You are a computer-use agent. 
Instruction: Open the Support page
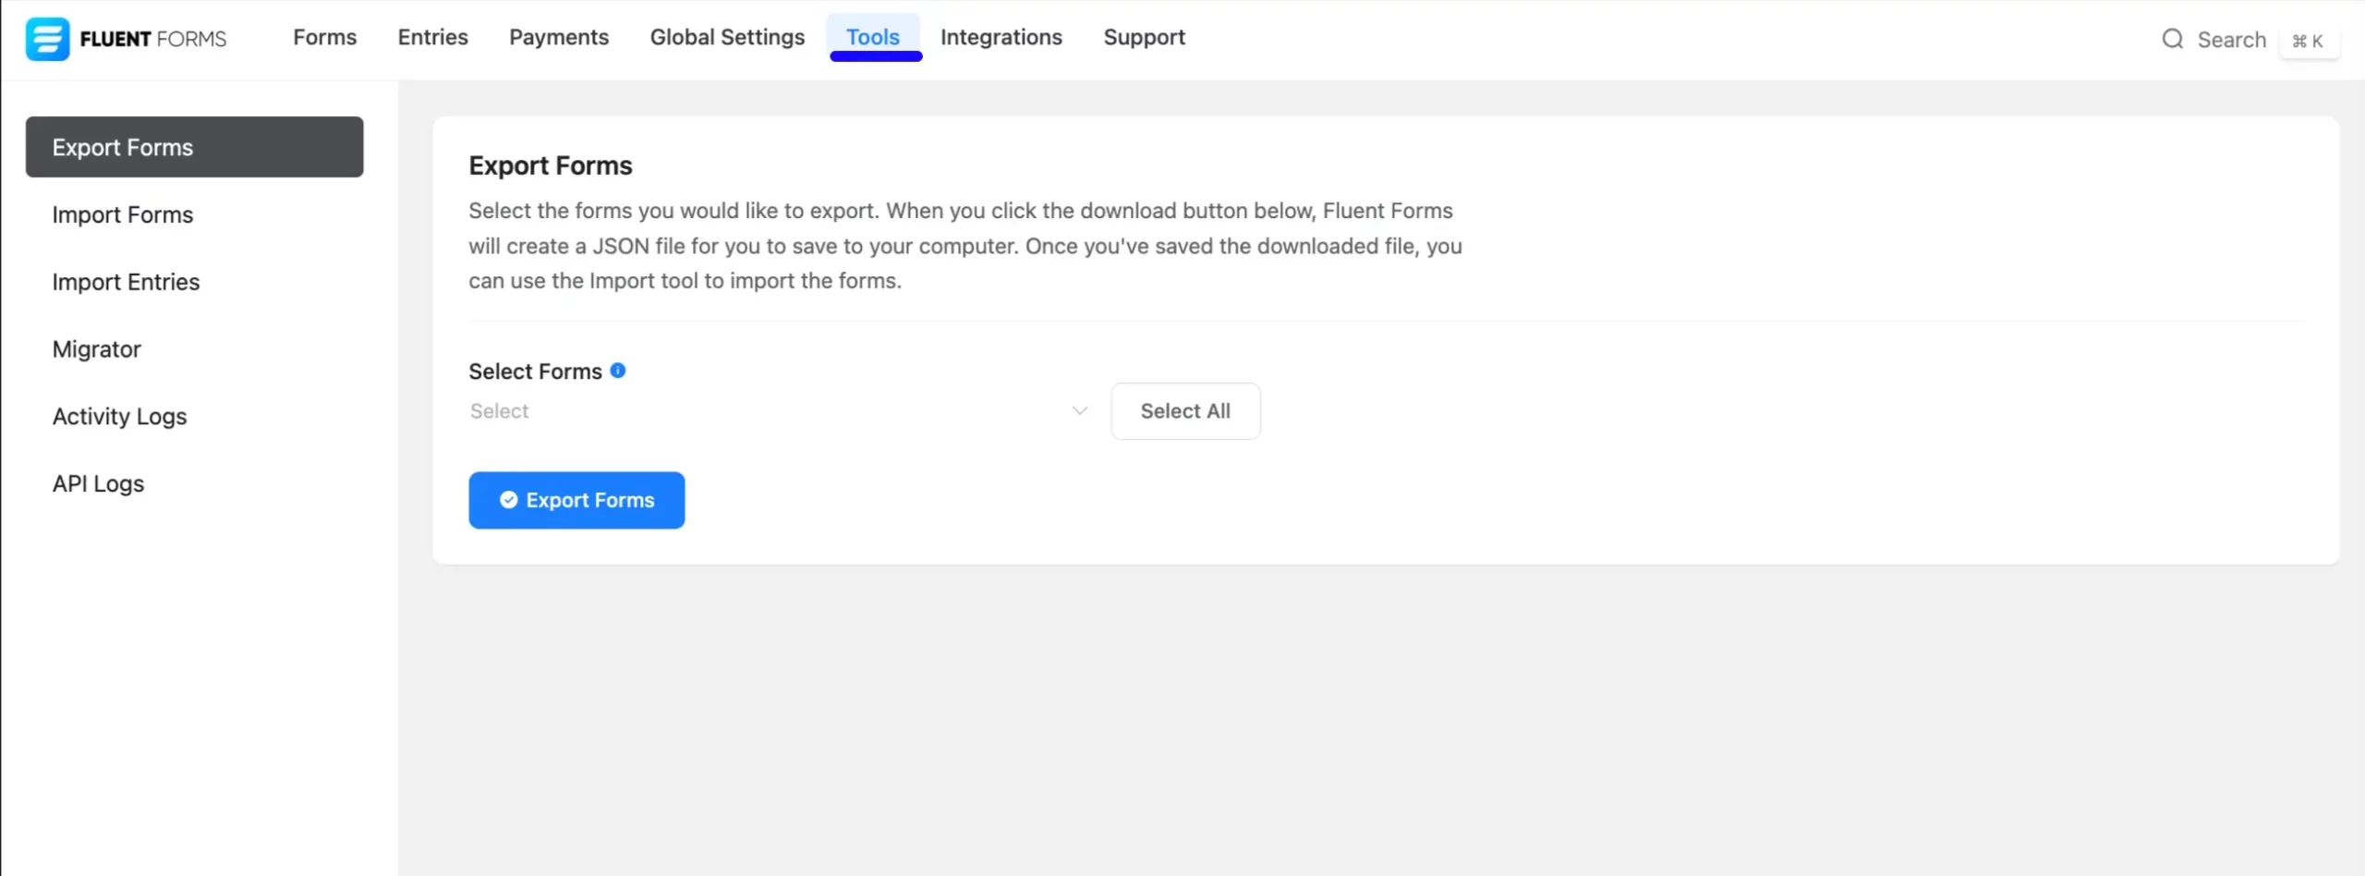coord(1144,37)
